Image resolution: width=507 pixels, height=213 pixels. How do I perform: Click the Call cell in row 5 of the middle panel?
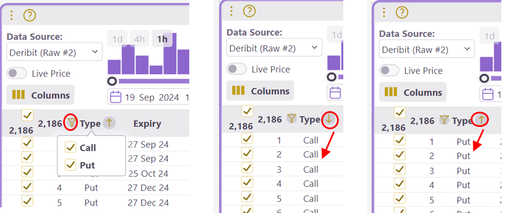(x=311, y=198)
